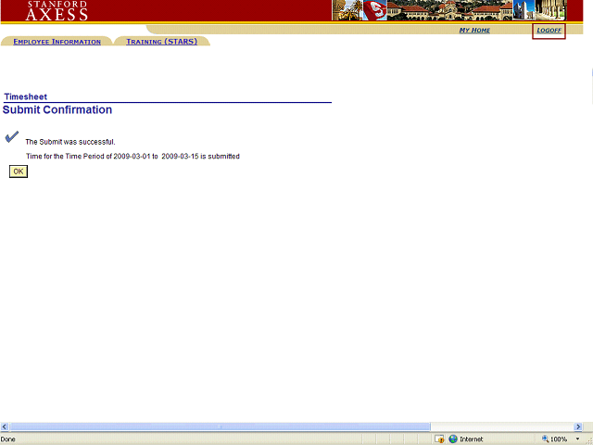
Task: Click the right scroll arrow
Action: 580,426
